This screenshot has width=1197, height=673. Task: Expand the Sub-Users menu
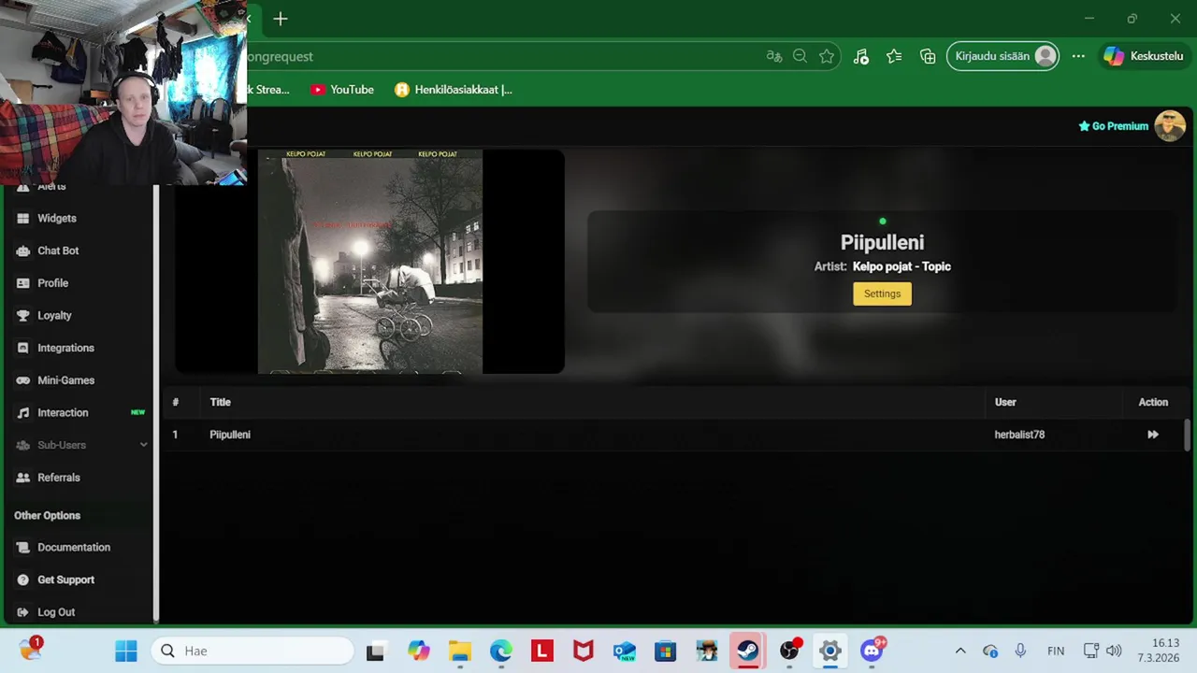point(81,445)
